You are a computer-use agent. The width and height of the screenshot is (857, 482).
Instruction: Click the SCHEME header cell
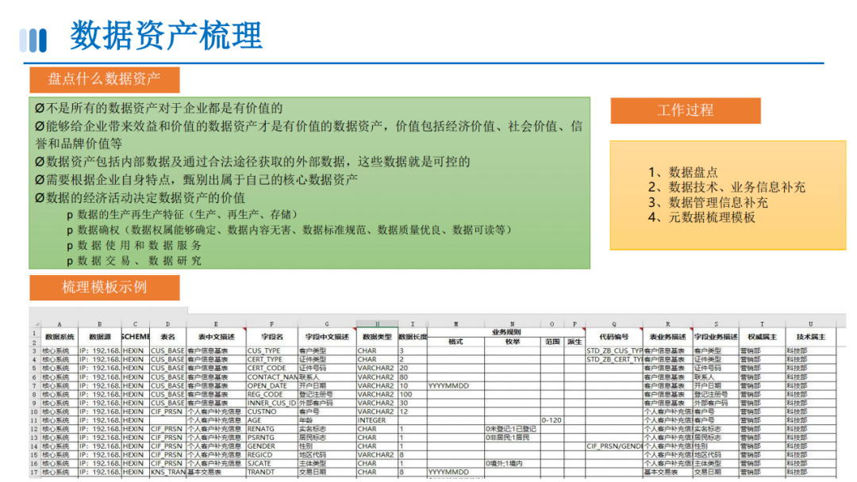click(135, 337)
